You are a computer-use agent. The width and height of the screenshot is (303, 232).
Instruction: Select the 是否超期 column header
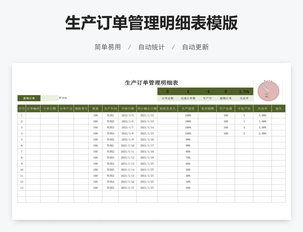(207, 109)
